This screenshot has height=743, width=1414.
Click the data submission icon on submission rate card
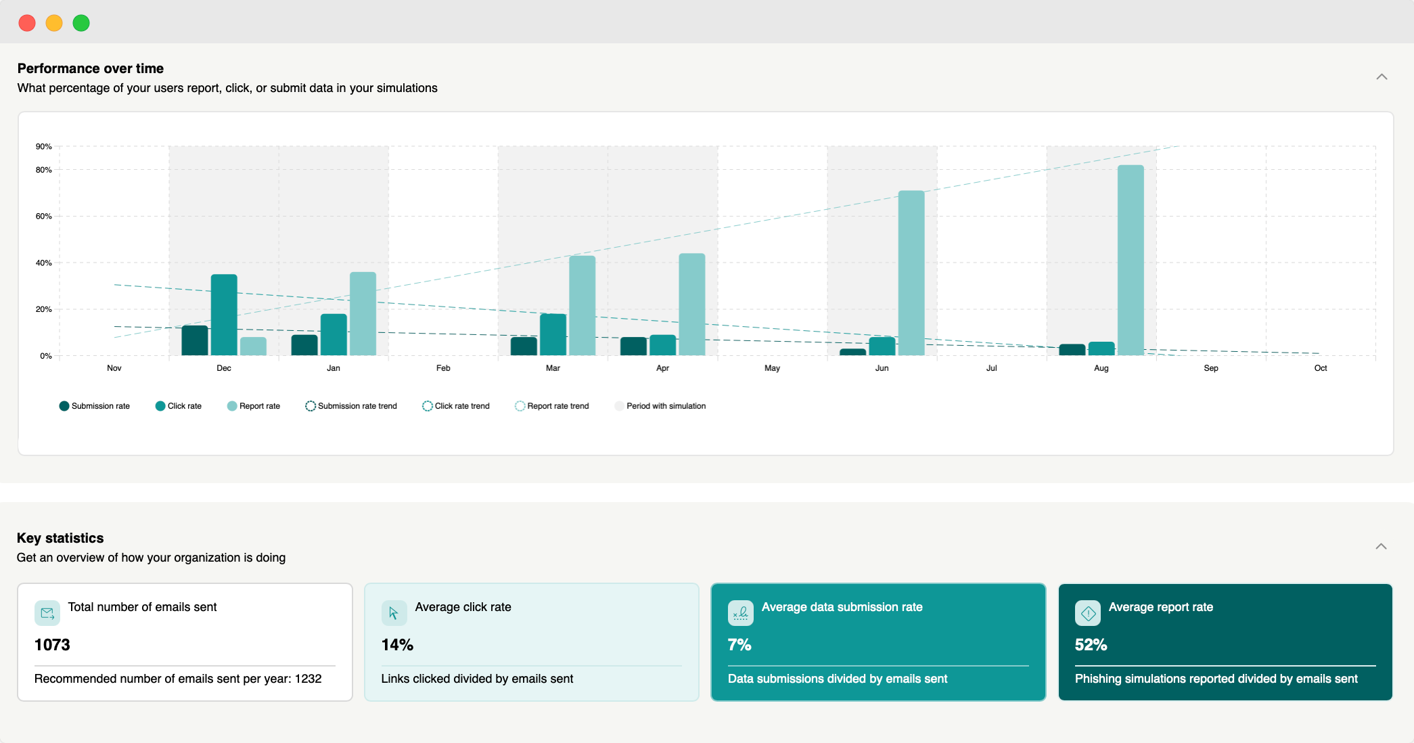741,613
